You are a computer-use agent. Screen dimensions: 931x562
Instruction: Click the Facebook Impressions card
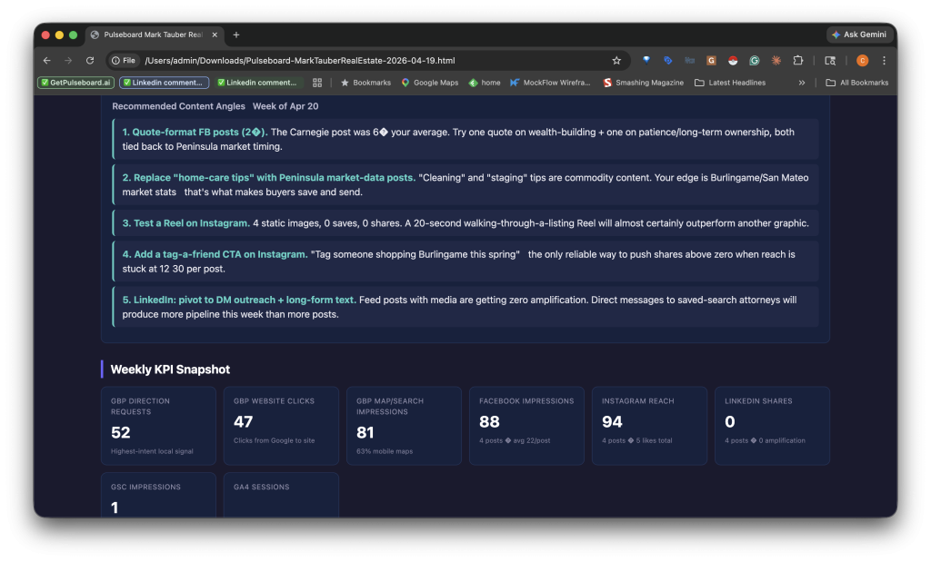[526, 426]
